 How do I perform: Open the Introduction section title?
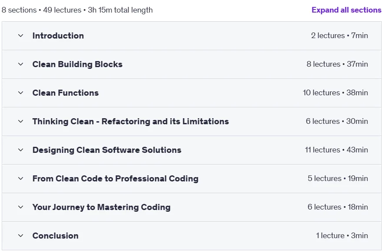pos(58,36)
